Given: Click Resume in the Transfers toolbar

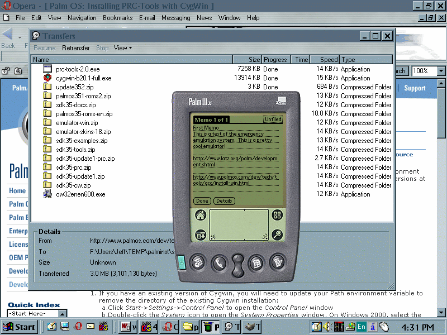Looking at the screenshot, I should tap(45, 48).
